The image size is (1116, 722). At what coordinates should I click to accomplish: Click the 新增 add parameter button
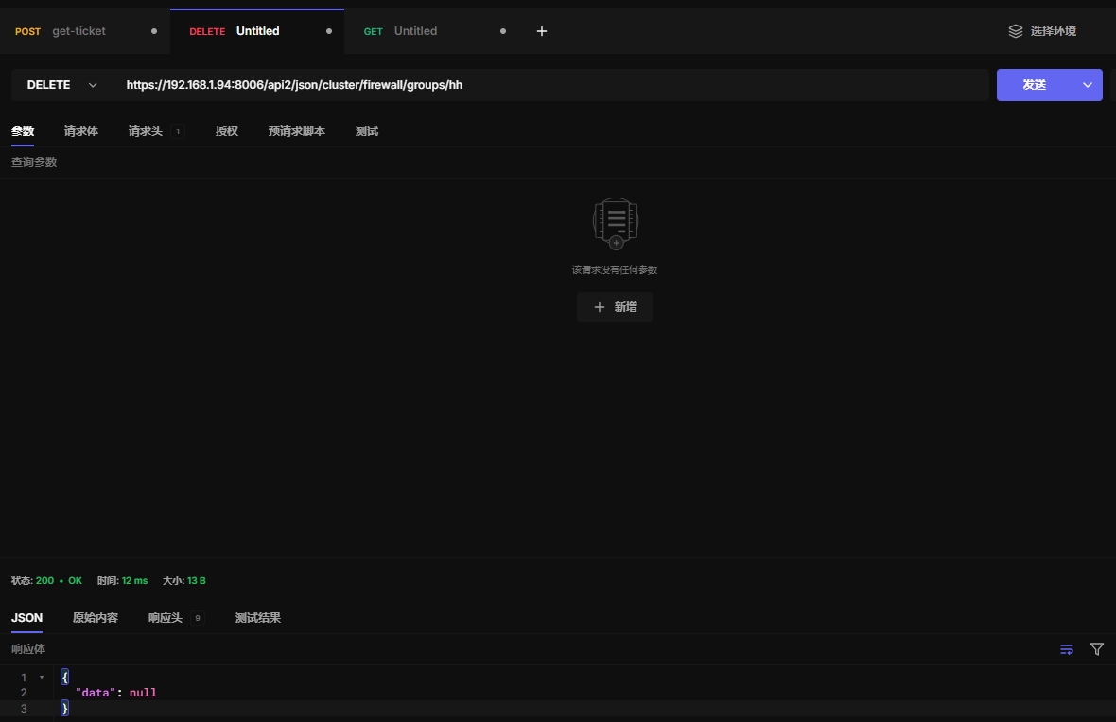[615, 307]
